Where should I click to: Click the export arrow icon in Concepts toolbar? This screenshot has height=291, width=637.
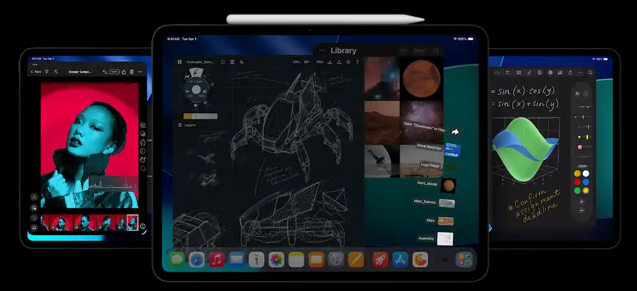tap(339, 62)
